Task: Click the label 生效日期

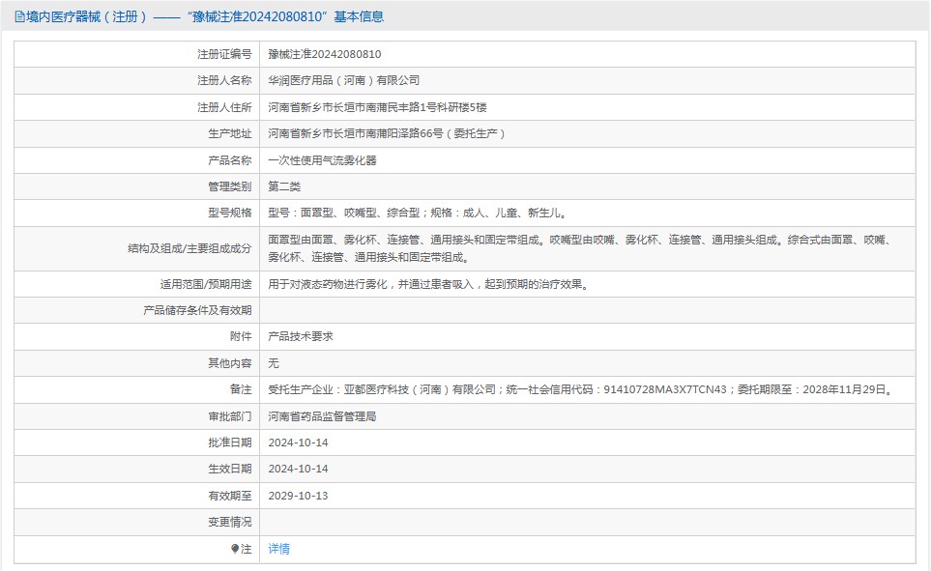Action: [x=230, y=469]
